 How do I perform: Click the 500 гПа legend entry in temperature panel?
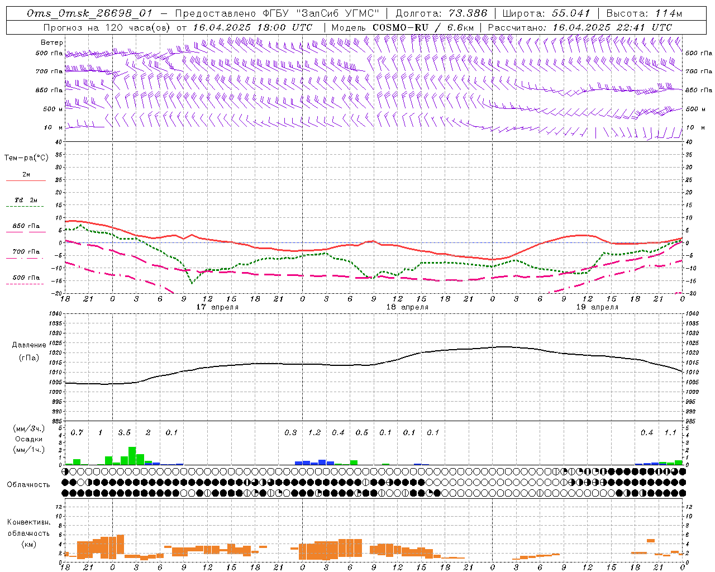pos(26,278)
